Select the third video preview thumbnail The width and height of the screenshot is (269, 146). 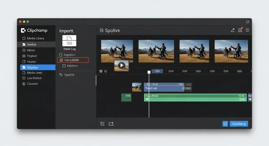coord(194,51)
